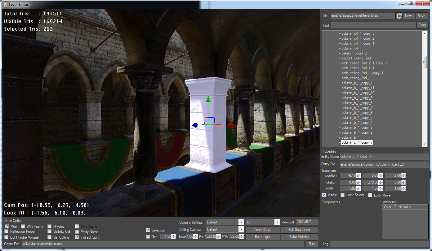The image size is (432, 251).
Task: Click the reload level icon beside the File field
Action: tap(399, 16)
